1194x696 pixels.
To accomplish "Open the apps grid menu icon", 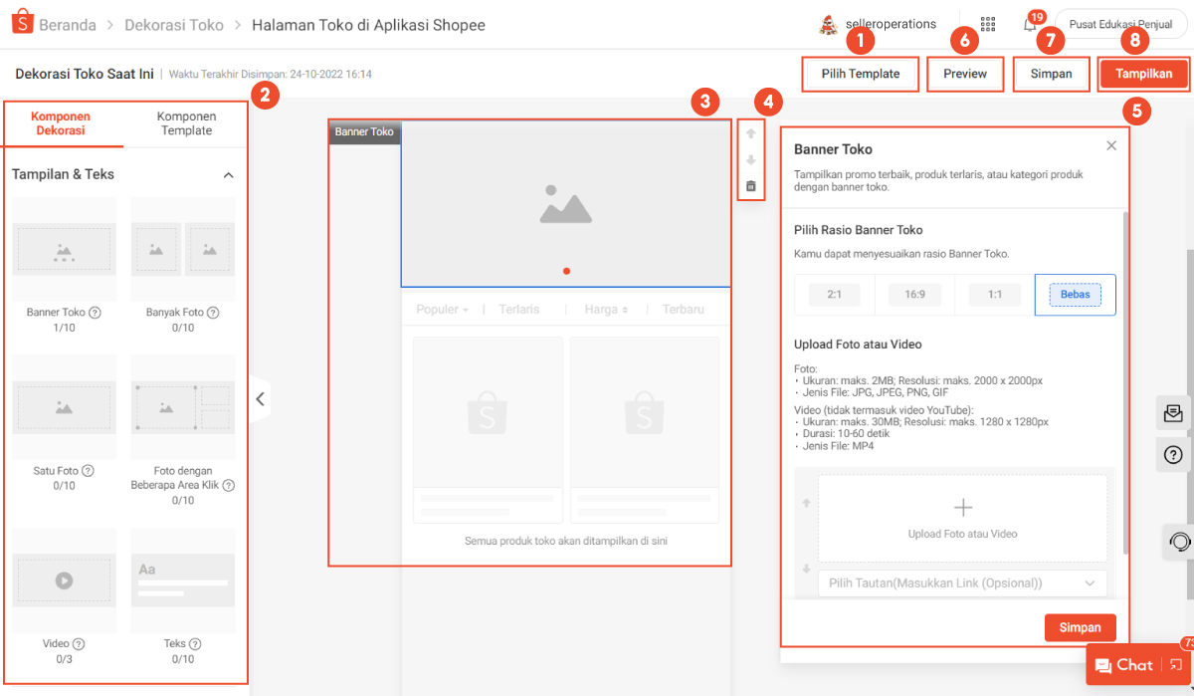I will tap(987, 24).
